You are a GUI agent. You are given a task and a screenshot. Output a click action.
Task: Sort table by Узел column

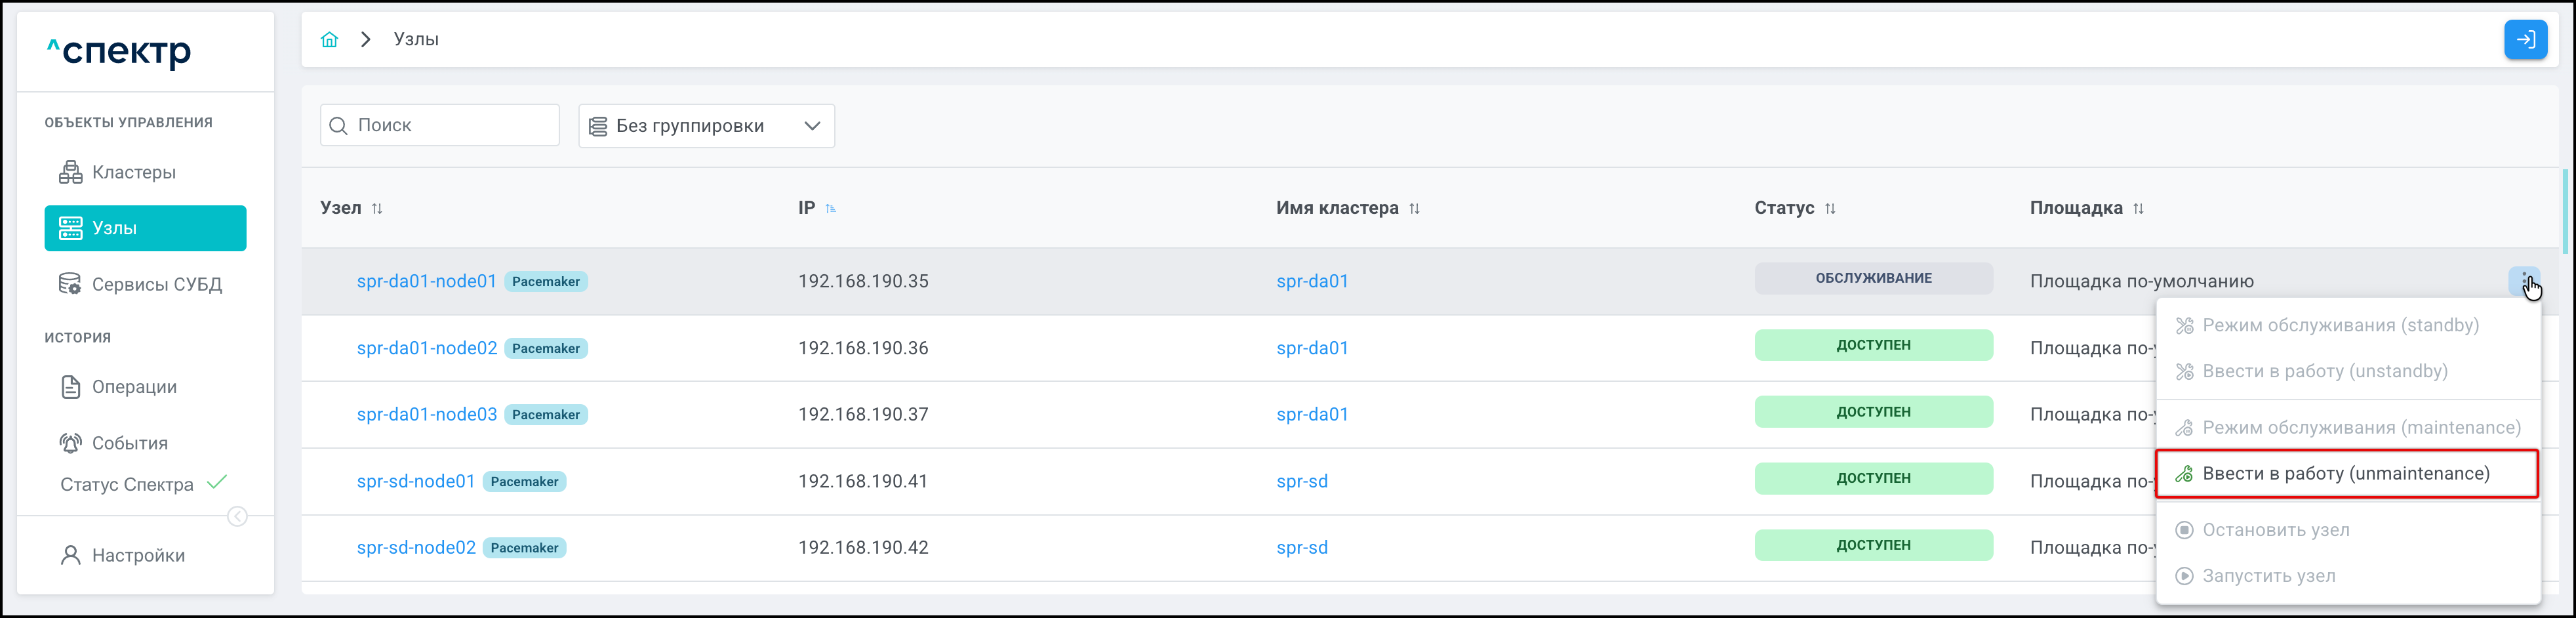[377, 209]
